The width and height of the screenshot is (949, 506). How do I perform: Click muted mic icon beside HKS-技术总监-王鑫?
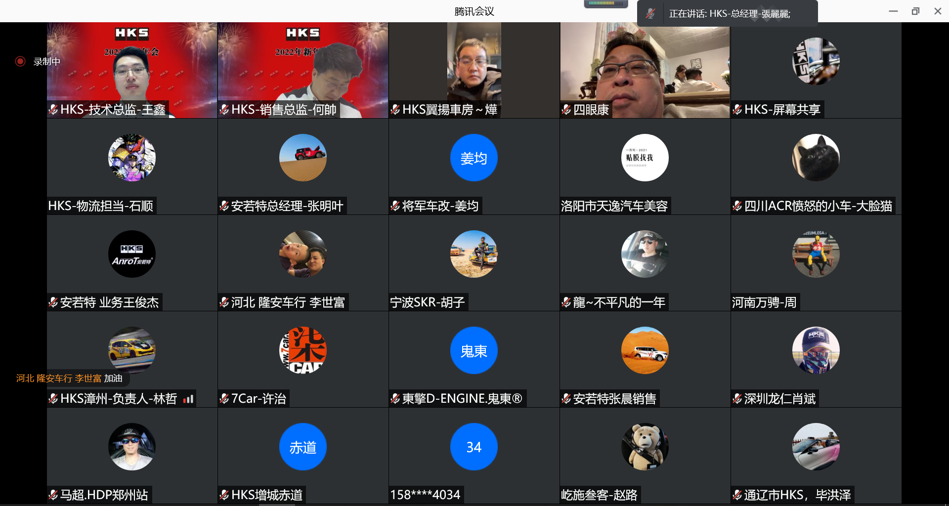click(53, 109)
